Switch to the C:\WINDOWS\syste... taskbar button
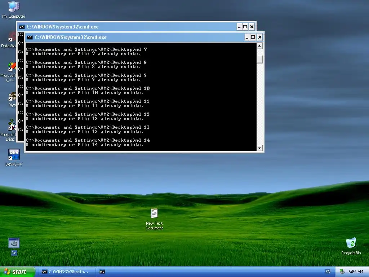 pyautogui.click(x=67, y=272)
